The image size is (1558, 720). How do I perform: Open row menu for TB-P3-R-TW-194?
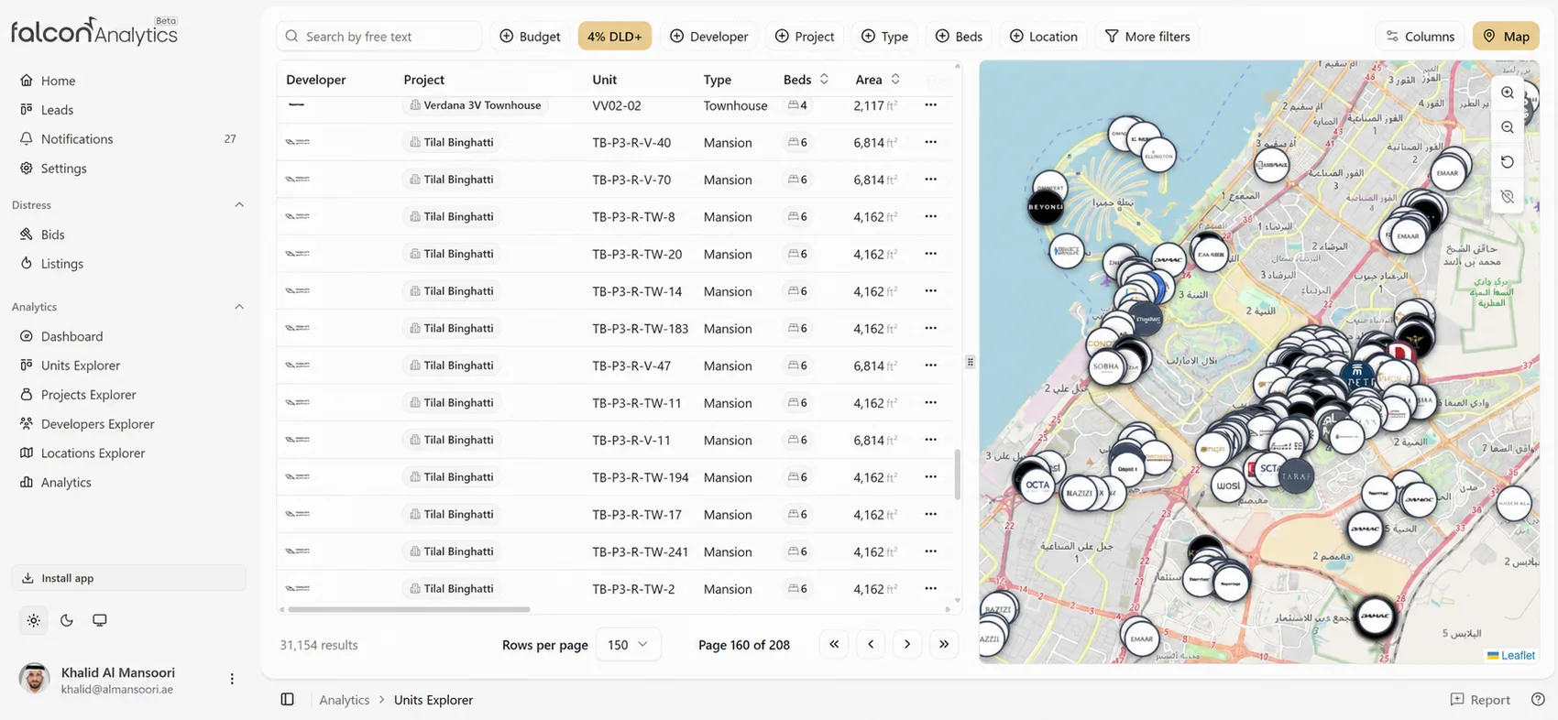coord(931,476)
